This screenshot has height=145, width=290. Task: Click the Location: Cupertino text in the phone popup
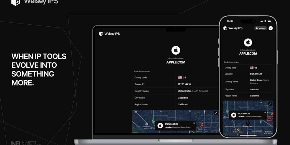(x=250, y=117)
